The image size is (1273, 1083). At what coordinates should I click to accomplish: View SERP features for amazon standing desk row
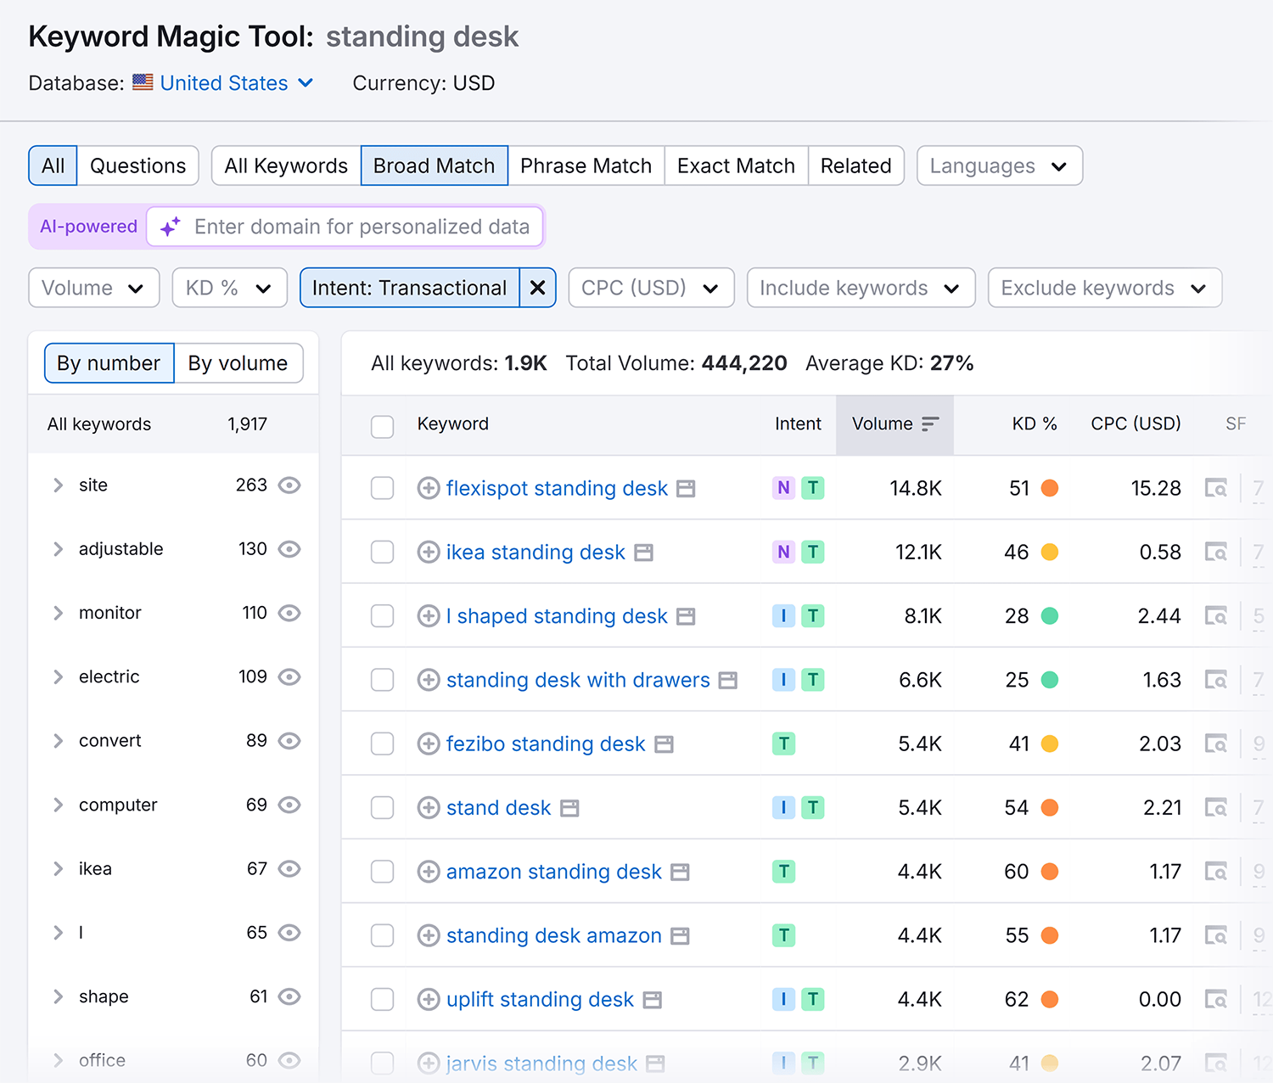pos(1216,872)
